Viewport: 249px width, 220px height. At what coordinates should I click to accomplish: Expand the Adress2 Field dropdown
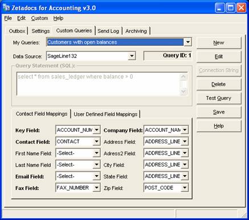185,153
